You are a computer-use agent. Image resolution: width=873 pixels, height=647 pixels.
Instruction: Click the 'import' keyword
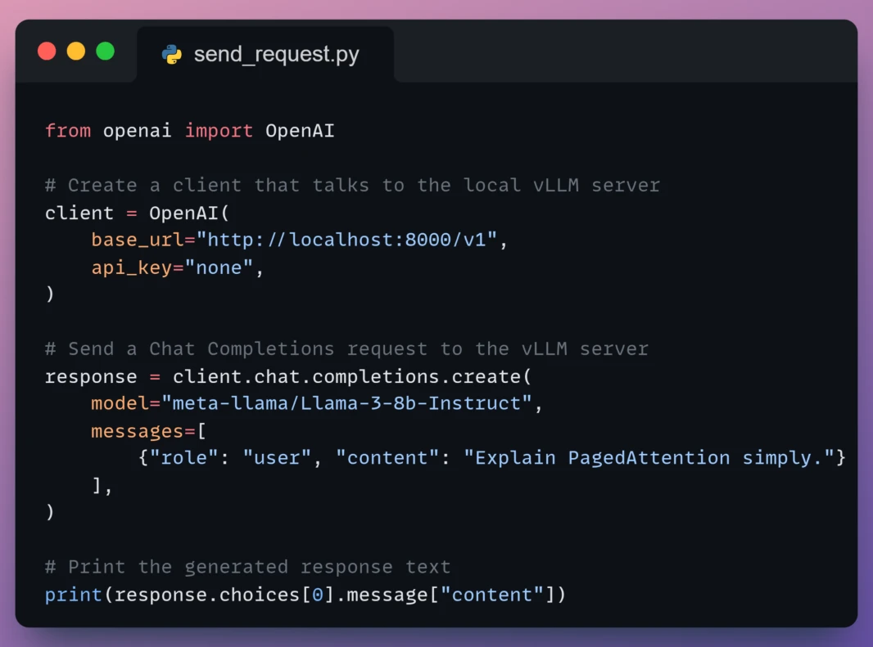(x=219, y=131)
